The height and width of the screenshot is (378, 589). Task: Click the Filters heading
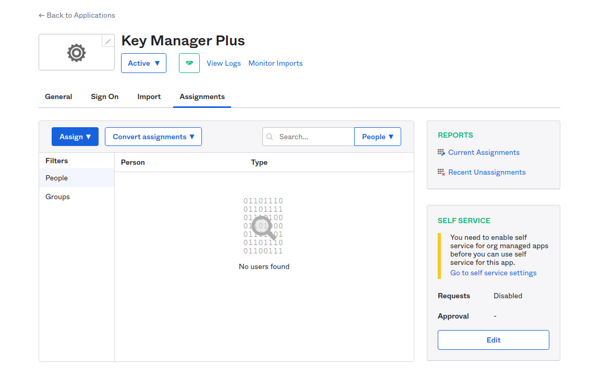pos(57,161)
